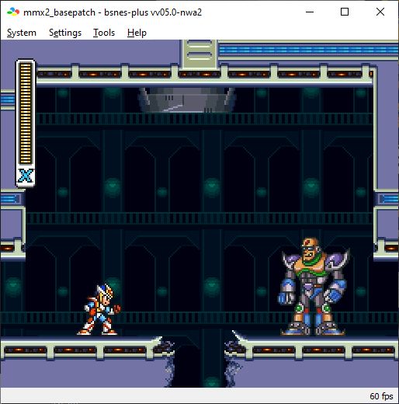Image resolution: width=399 pixels, height=404 pixels.
Task: Open the Settings menu
Action: pos(65,33)
